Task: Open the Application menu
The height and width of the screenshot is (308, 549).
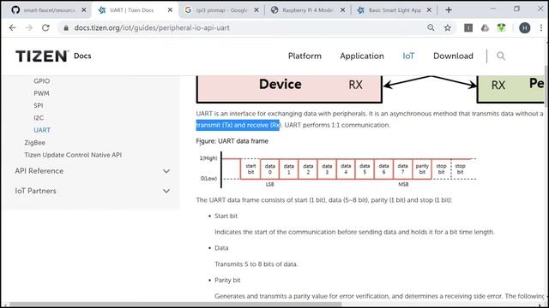Action: 362,56
